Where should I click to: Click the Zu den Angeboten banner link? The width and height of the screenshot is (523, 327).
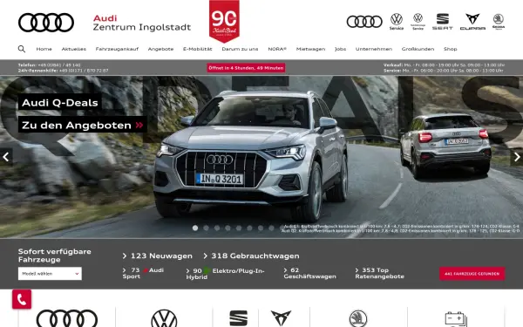tap(83, 125)
